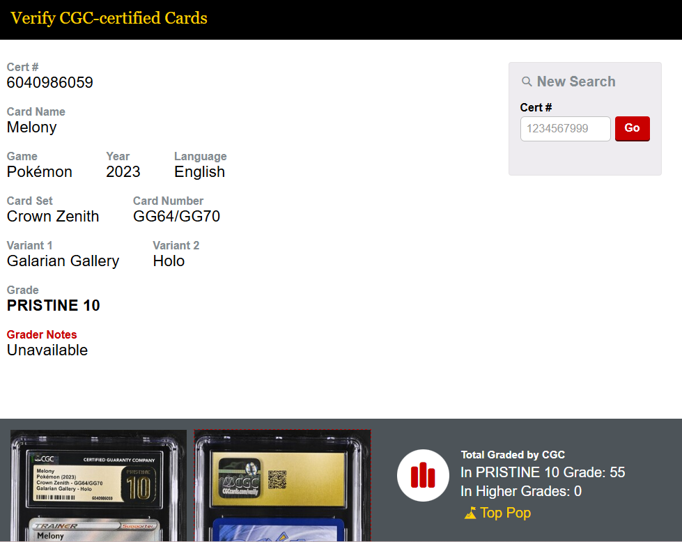682x542 pixels.
Task: Open the Top Pop link
Action: (505, 513)
